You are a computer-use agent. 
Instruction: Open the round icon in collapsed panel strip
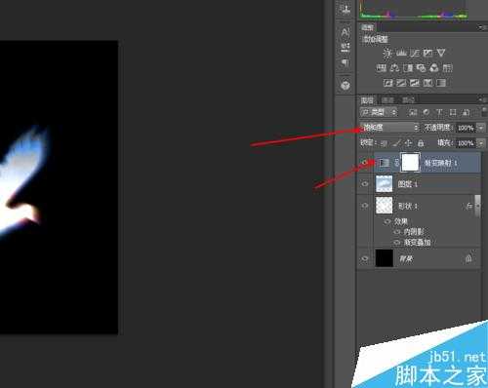click(x=346, y=86)
